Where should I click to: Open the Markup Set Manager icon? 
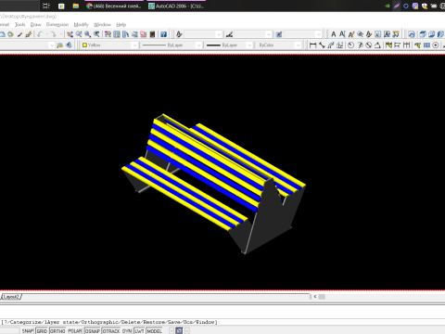click(144, 34)
